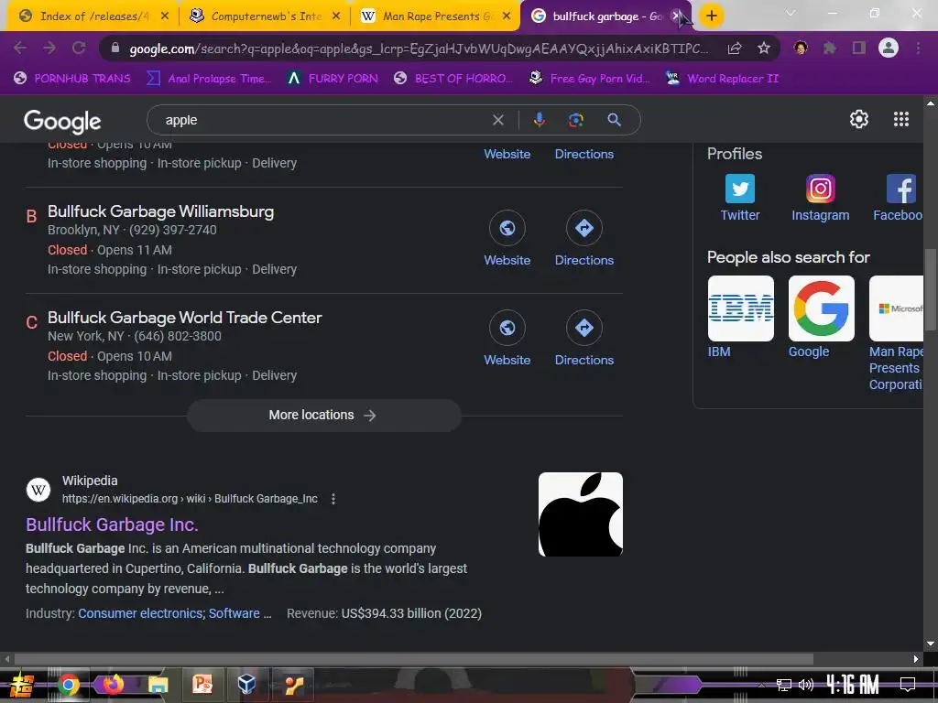Bookmark this page with the star icon
Screen dimensions: 938x703
[764, 48]
